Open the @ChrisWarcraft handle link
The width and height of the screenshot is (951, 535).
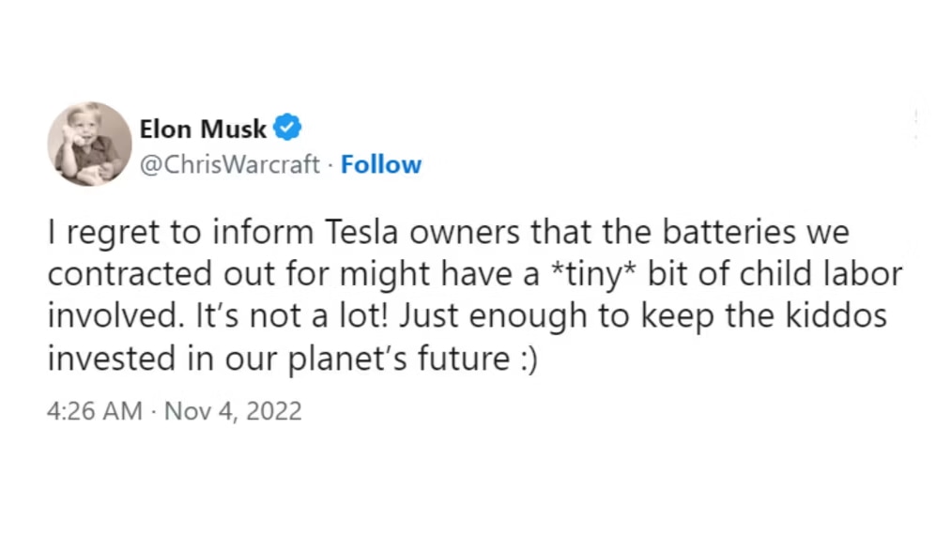pos(229,164)
